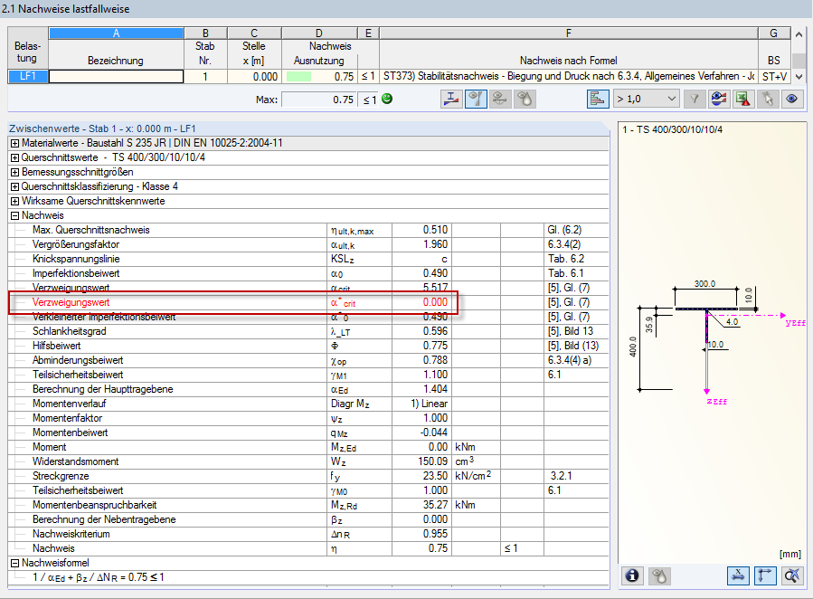Click the cross-section drawing preview
Viewport: 813px width, 599px height.
click(713, 342)
